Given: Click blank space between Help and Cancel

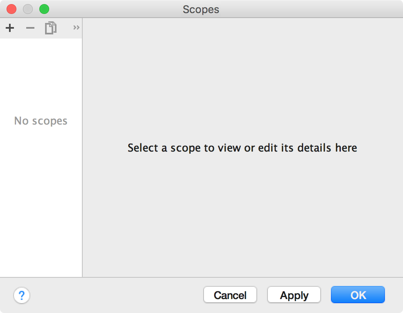Looking at the screenshot, I should pos(115,295).
